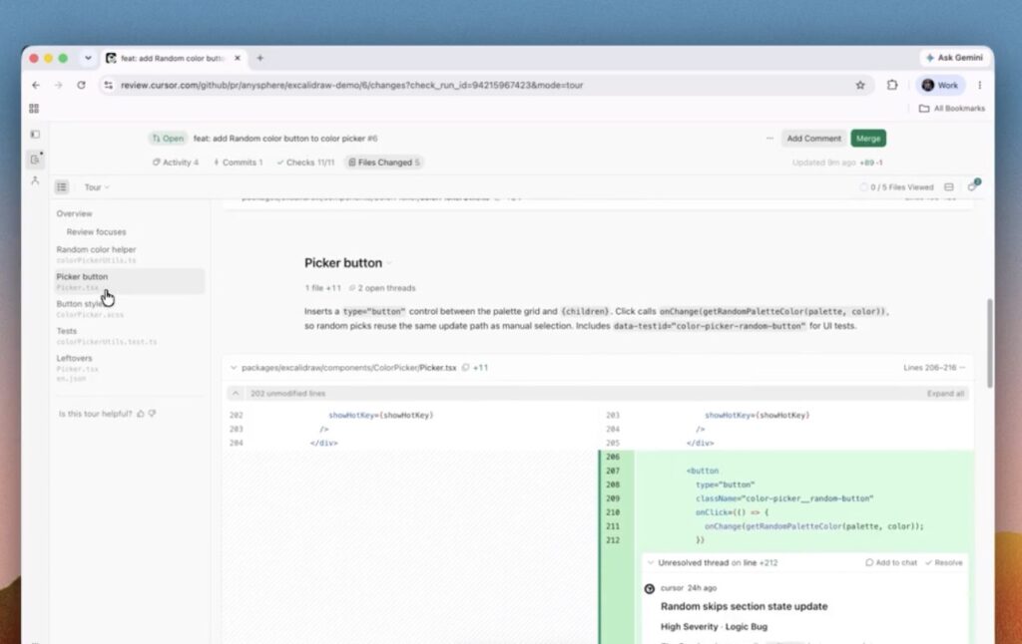This screenshot has width=1022, height=644.
Task: Switch to the Activity tab
Action: [x=176, y=162]
